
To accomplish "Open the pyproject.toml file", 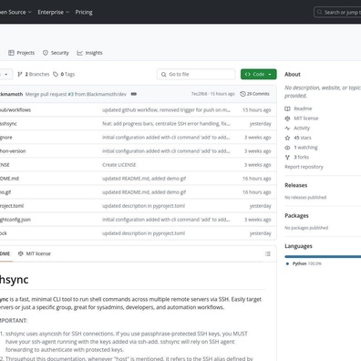I will (x=12, y=206).
